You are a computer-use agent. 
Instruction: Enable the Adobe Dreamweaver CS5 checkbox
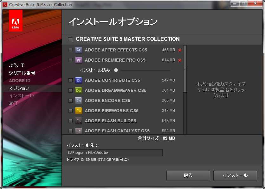(x=70, y=90)
